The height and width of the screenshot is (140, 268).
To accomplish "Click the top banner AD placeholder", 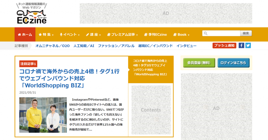I will 166,13.
